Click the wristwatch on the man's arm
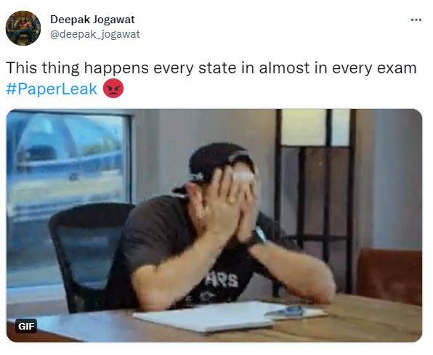The image size is (433, 355). pos(258,237)
